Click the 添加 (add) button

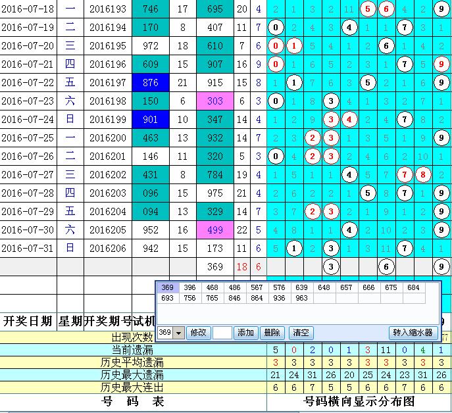246,333
